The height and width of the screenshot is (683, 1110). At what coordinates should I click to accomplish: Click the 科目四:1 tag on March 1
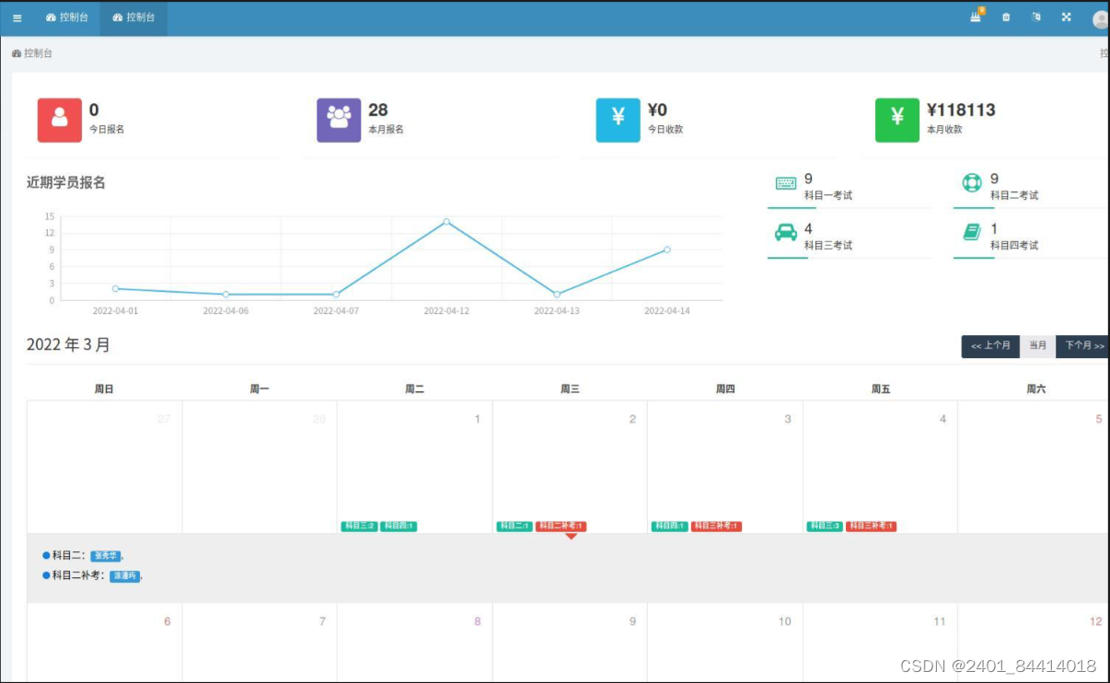(x=399, y=527)
